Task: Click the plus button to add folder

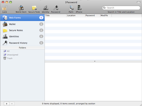Action: click(7, 104)
